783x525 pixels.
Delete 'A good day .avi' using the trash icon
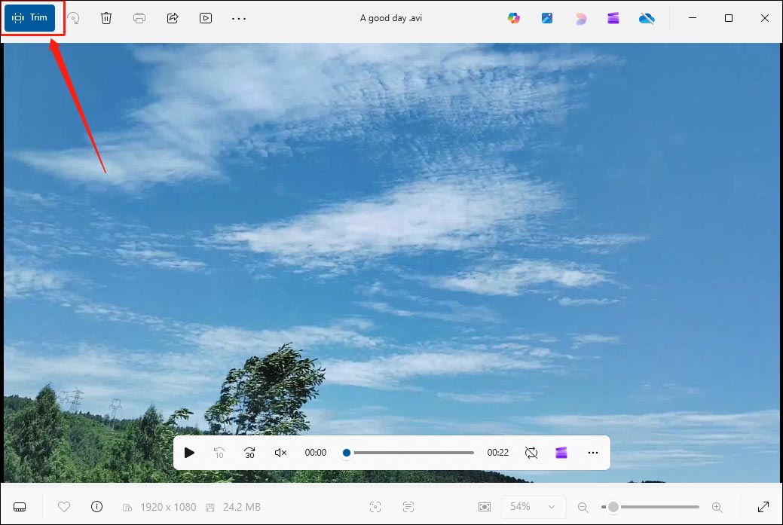(x=106, y=17)
